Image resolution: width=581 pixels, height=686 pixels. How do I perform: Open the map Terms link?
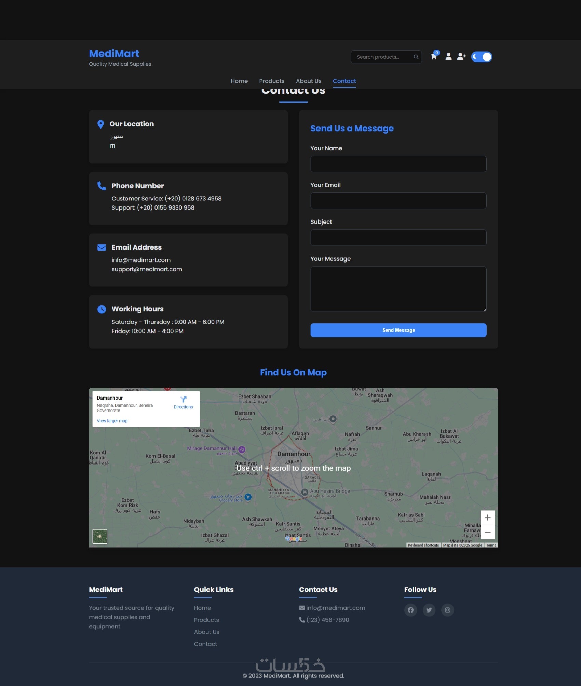pos(491,545)
